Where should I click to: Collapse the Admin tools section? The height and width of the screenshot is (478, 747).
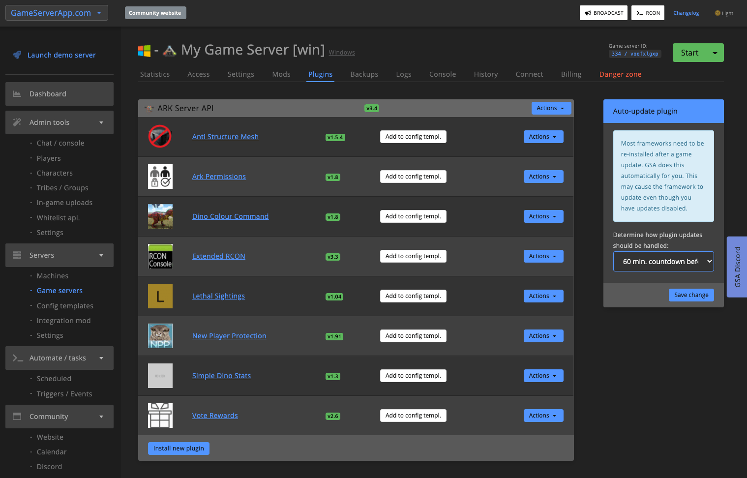tap(59, 122)
